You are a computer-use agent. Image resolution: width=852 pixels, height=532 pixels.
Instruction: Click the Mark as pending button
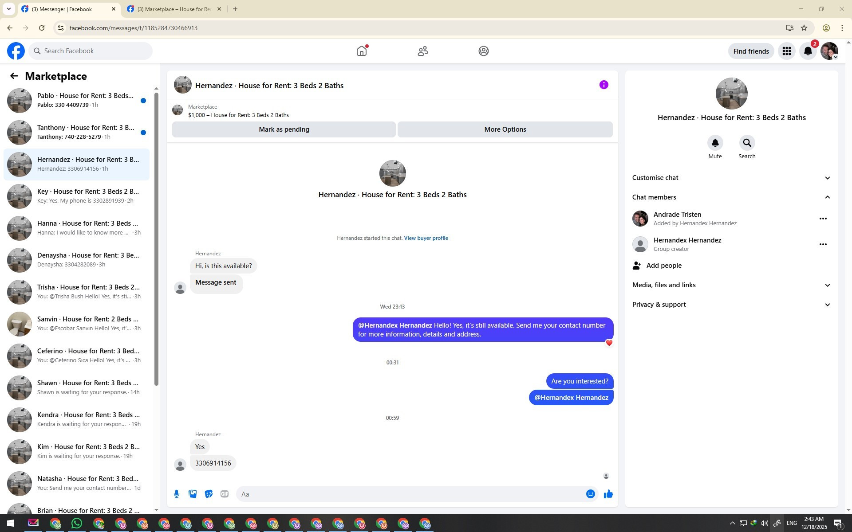[x=284, y=129]
